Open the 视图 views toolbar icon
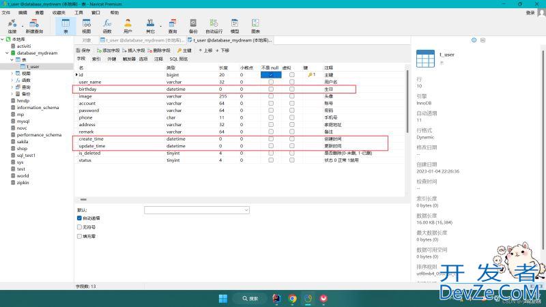The width and height of the screenshot is (546, 307). click(x=87, y=24)
